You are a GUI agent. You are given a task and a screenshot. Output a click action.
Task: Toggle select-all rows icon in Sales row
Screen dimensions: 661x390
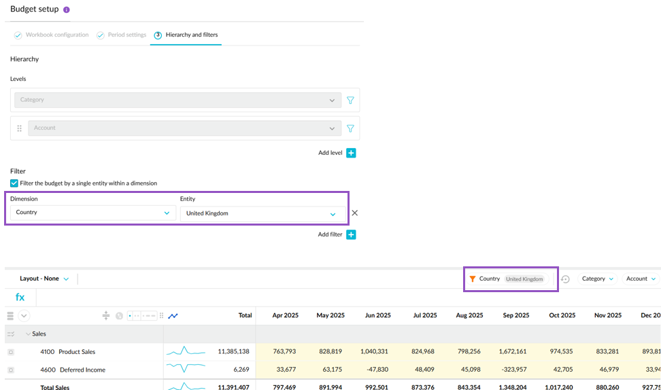click(x=10, y=334)
